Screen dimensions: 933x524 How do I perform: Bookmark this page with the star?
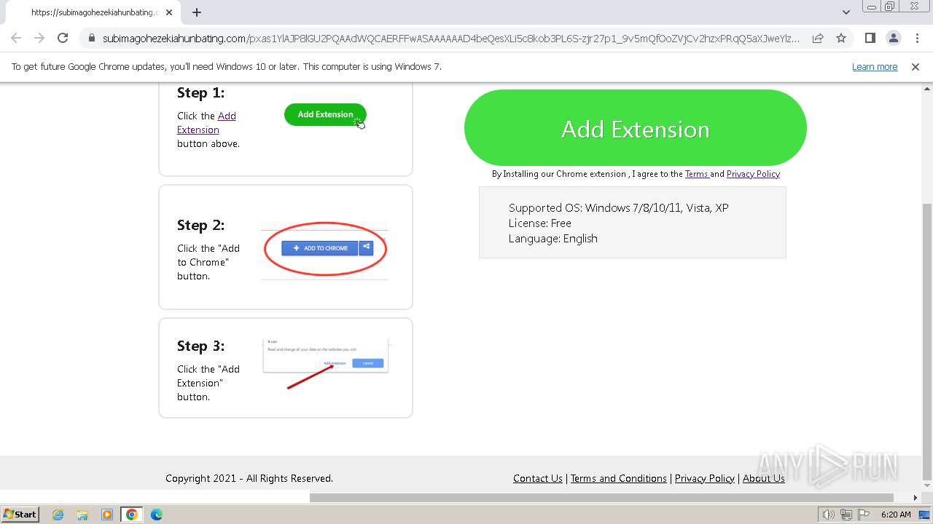(841, 38)
